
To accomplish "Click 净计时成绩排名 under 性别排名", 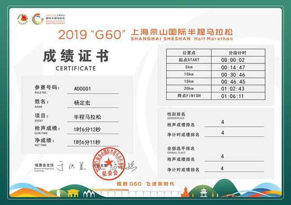I will click(183, 135).
